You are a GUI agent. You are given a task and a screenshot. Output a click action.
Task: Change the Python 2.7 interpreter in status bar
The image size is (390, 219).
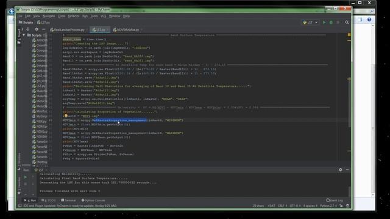328,206
